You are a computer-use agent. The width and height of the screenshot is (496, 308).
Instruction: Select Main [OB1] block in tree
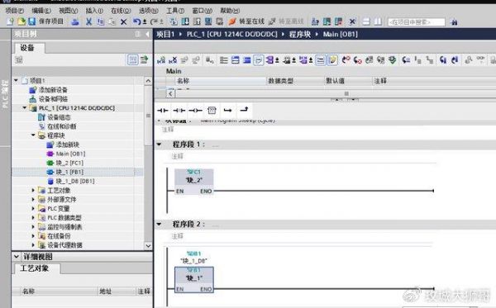70,154
